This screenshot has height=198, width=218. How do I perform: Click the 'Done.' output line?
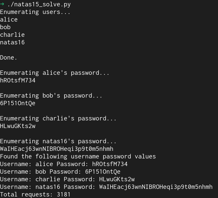(x=8, y=58)
